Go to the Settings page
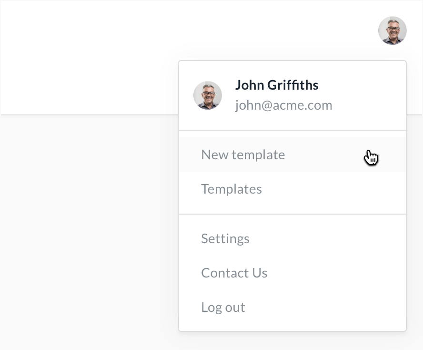The image size is (423, 350). [x=292, y=238]
